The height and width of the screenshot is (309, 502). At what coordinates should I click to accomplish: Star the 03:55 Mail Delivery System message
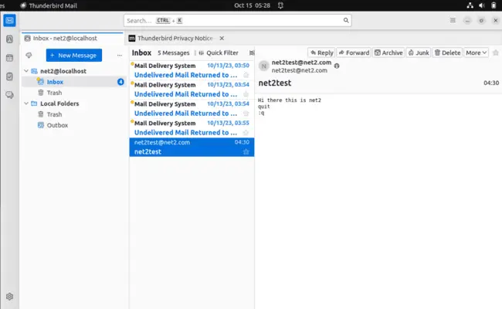(x=246, y=133)
